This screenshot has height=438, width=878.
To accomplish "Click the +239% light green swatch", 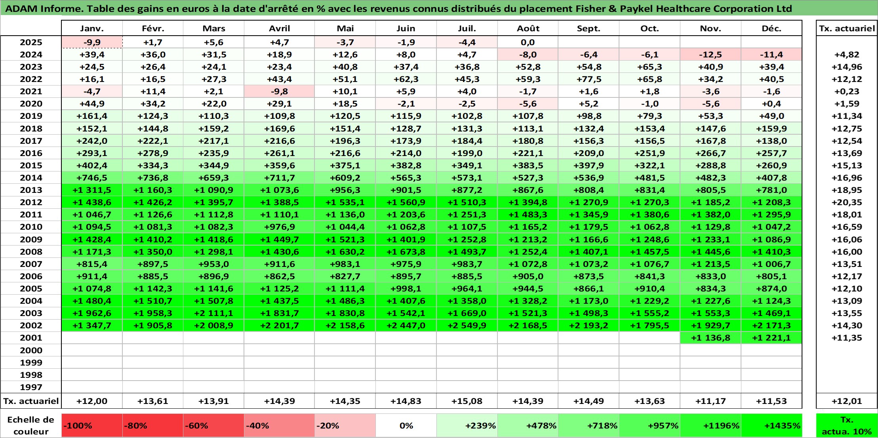I will pyautogui.click(x=467, y=426).
